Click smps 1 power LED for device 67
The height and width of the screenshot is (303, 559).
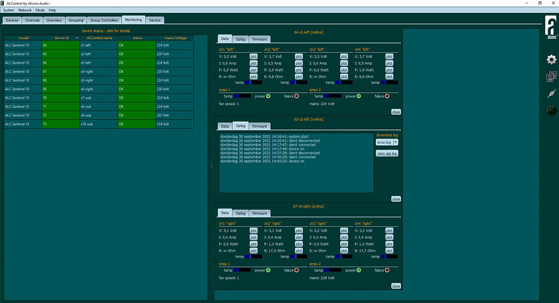coord(268,270)
